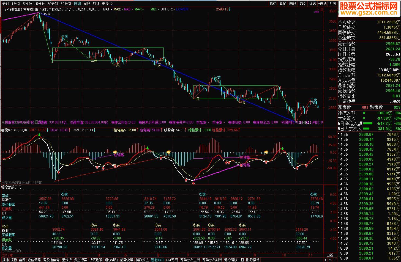401x262 pixels.
Task: Switch to 月线 monthly chart
Action: [x=96, y=4]
